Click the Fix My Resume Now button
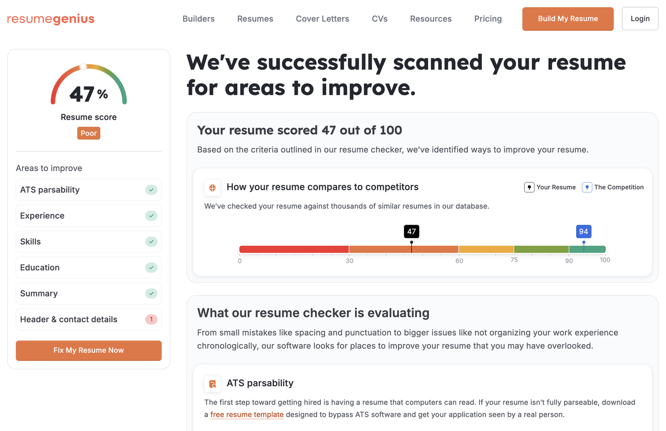 coord(88,350)
